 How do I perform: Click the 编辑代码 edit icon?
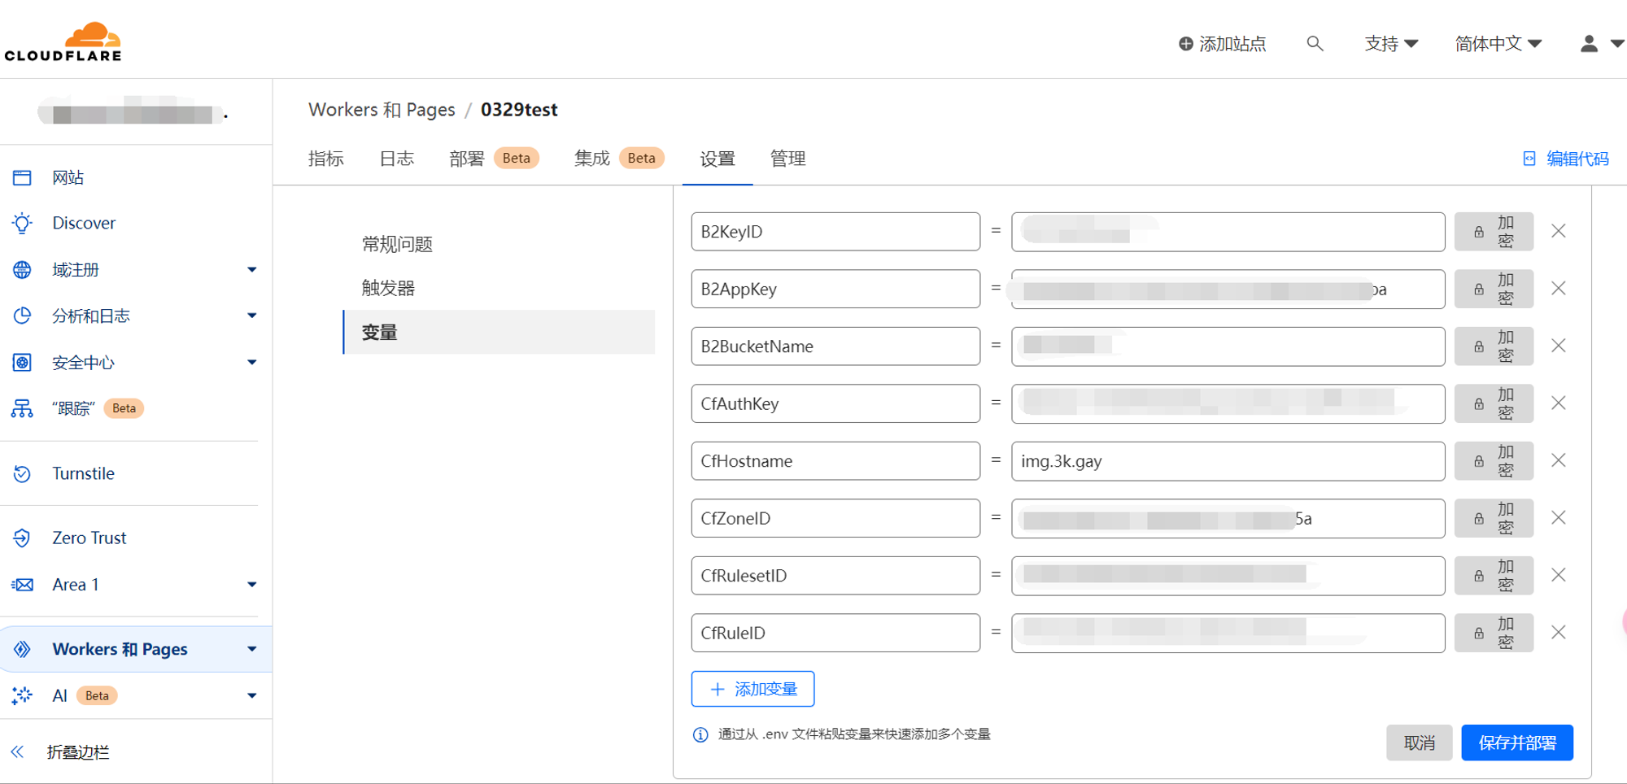click(x=1529, y=159)
